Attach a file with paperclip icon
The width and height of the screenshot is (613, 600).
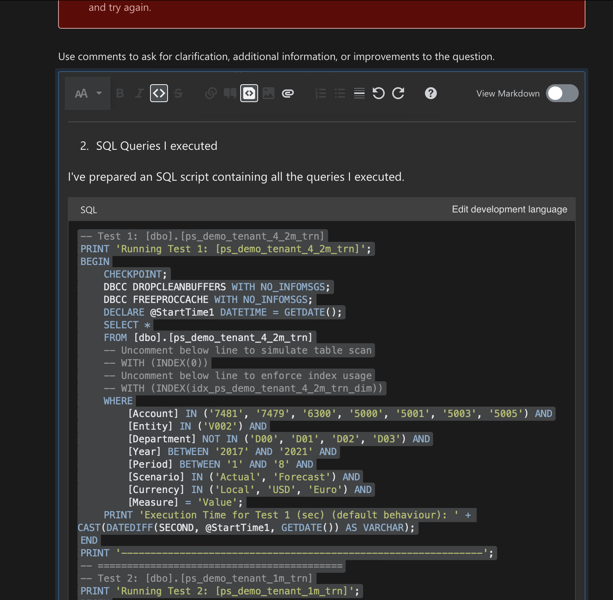click(x=288, y=93)
